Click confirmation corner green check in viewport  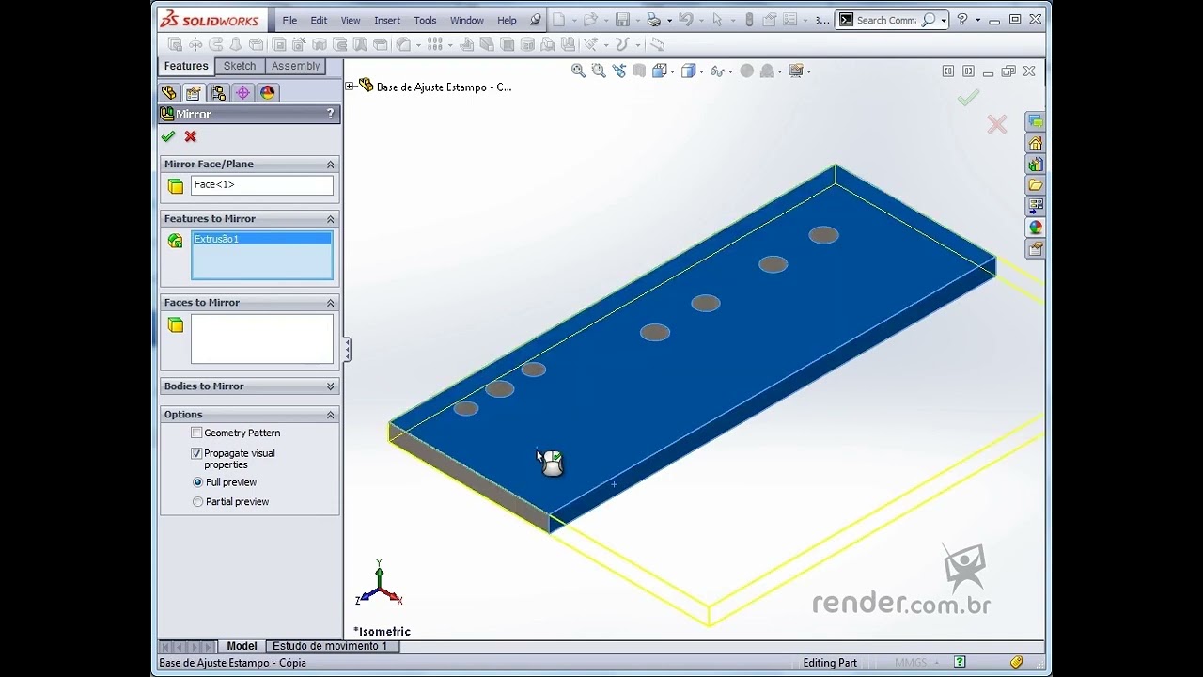[969, 97]
